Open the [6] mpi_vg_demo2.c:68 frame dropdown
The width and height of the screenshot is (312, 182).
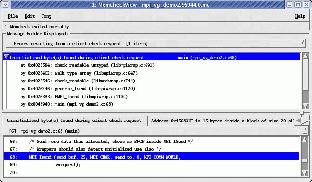pyautogui.click(x=156, y=131)
